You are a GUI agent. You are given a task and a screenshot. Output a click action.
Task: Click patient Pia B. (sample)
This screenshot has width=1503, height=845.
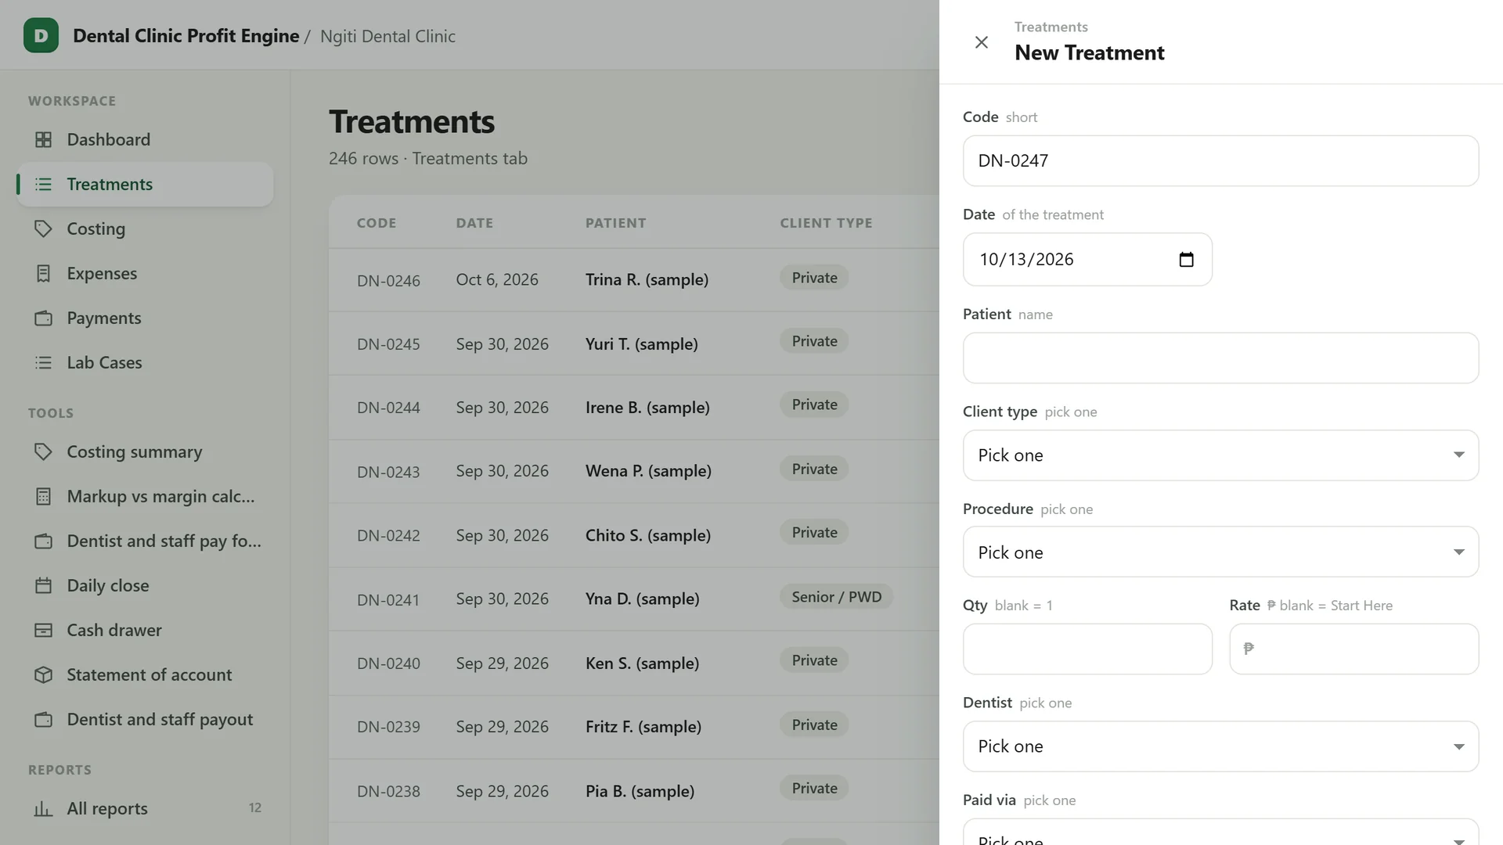pos(640,791)
